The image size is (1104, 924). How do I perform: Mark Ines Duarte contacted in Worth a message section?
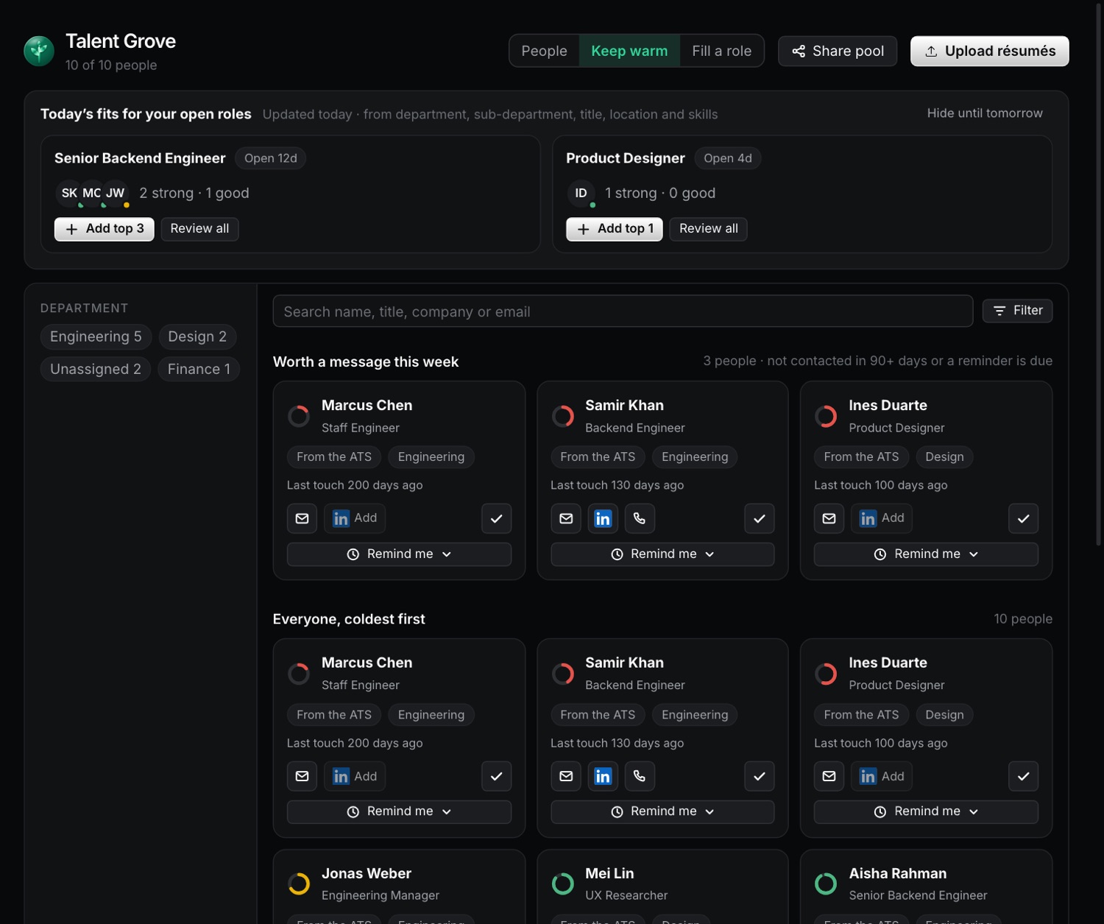click(1023, 518)
